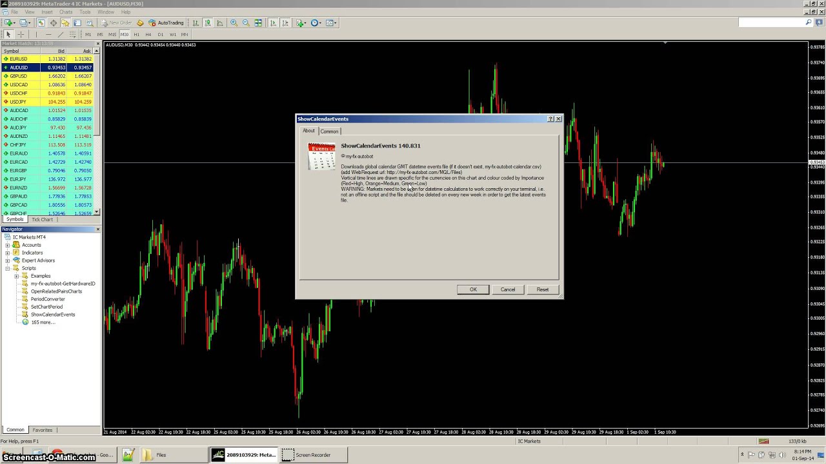Switch chart to M30 timeframe
826x464 pixels.
[125, 34]
